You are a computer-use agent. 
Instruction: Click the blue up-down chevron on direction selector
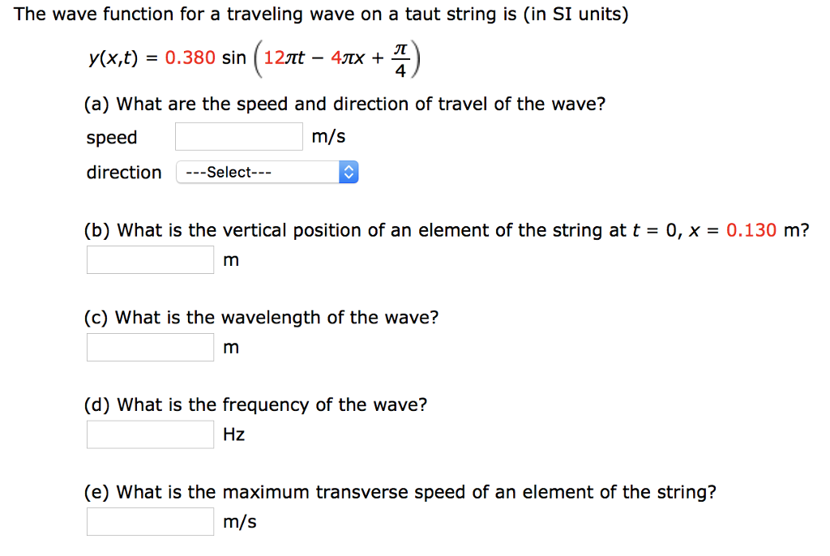350,172
